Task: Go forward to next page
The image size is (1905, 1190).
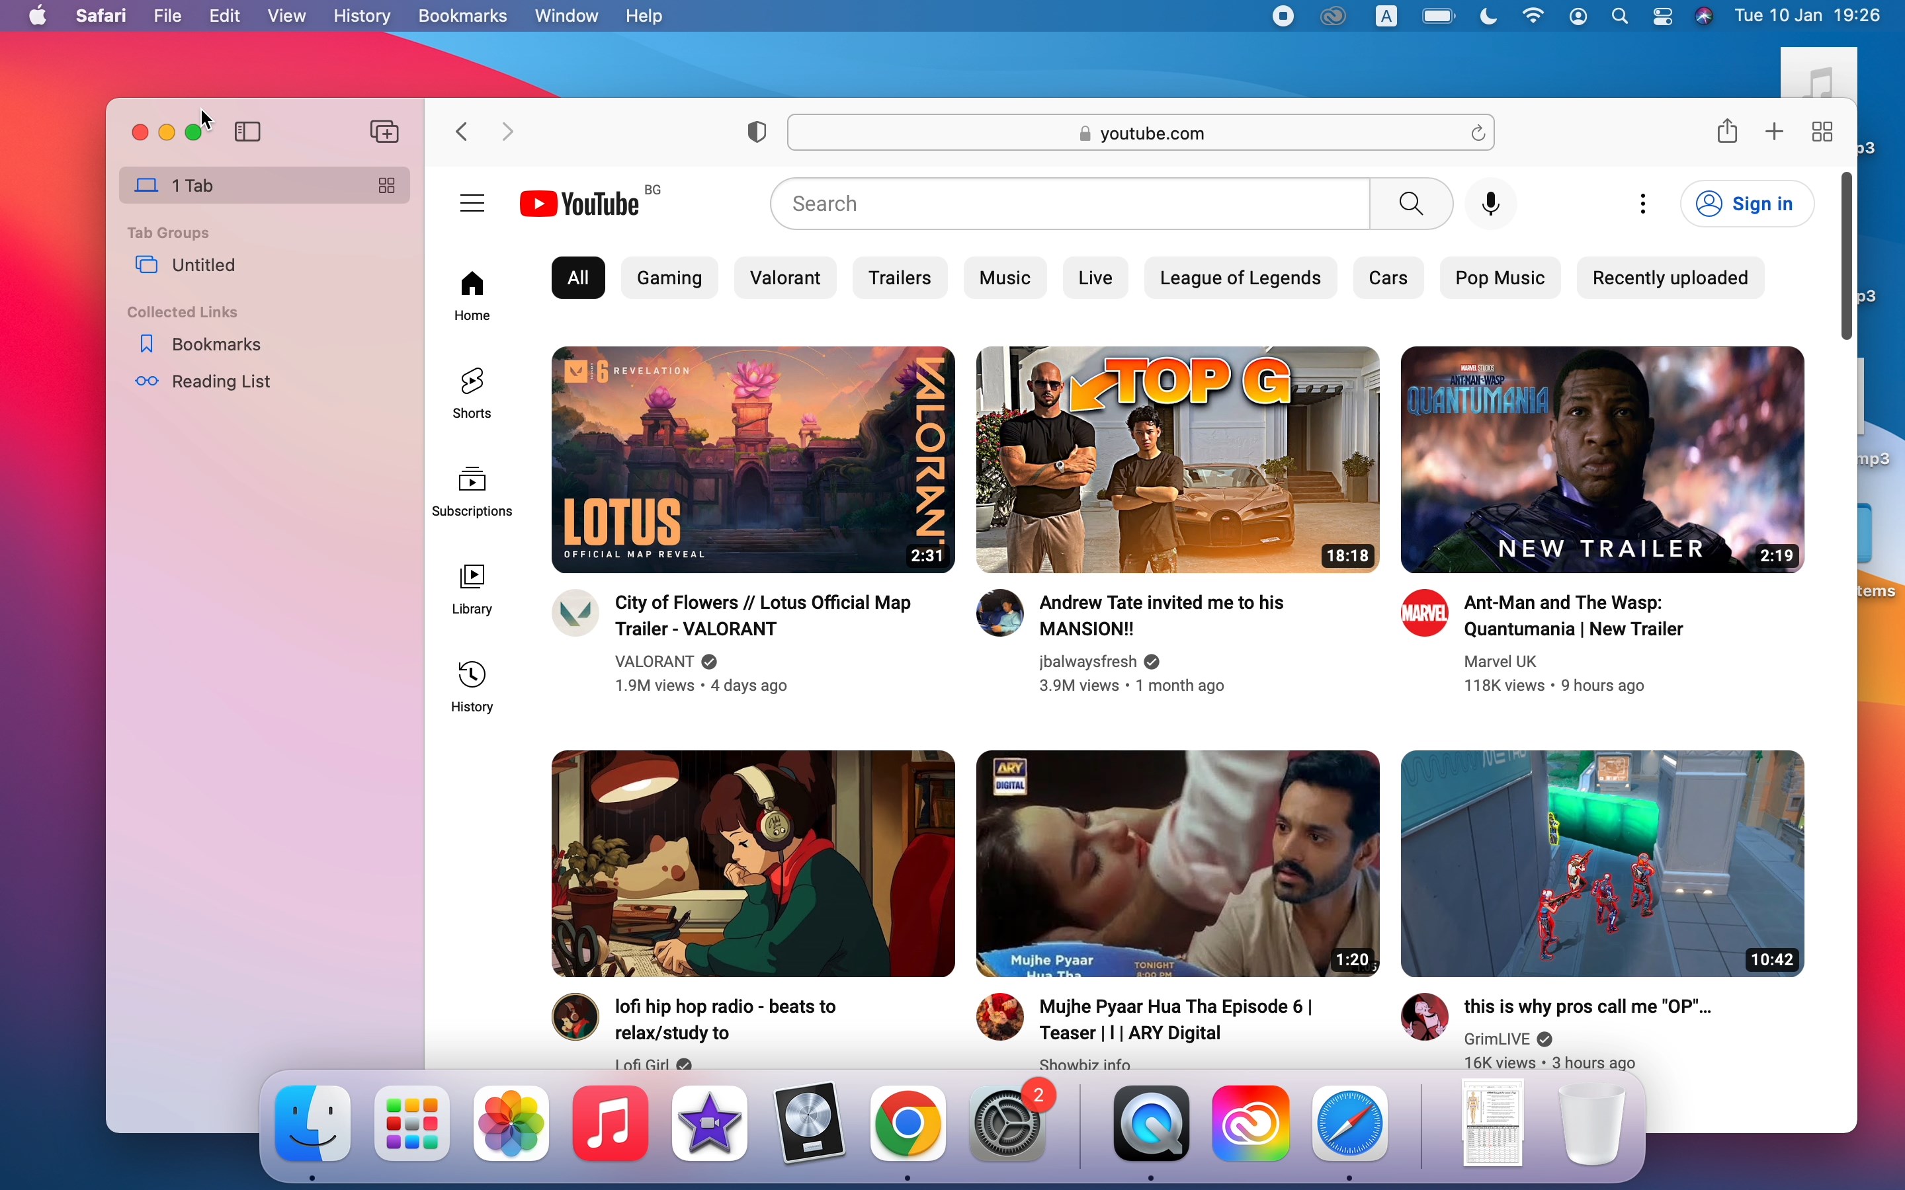Action: pyautogui.click(x=508, y=132)
